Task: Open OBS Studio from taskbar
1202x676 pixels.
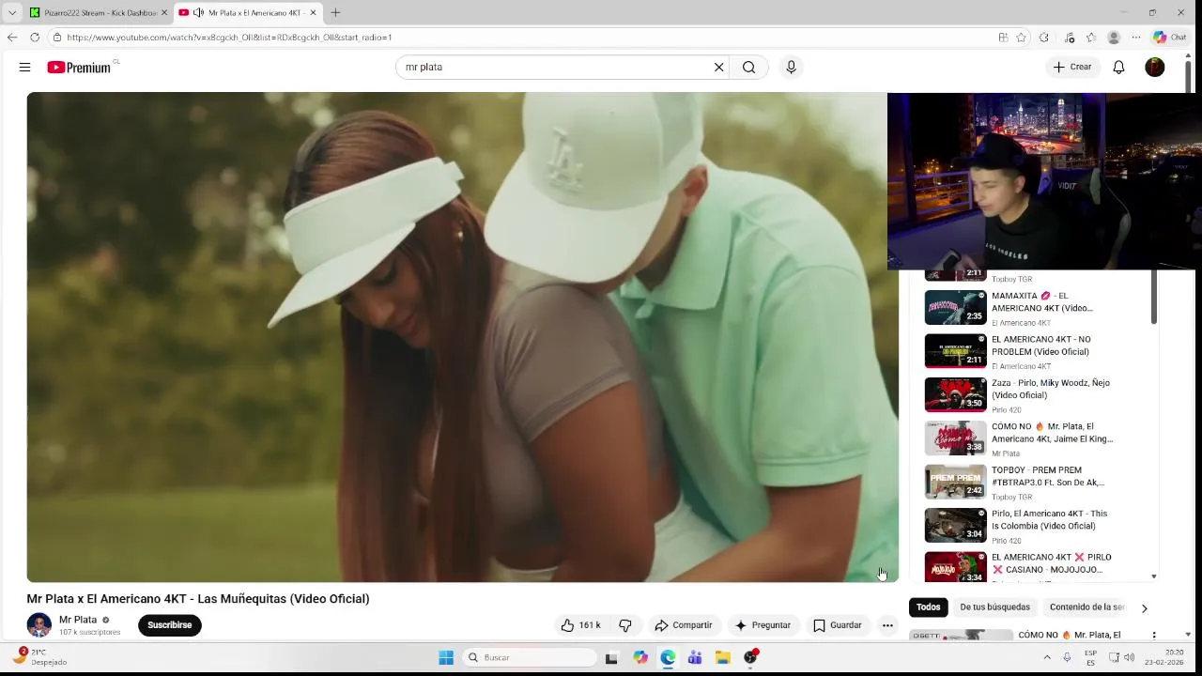Action: point(750,657)
